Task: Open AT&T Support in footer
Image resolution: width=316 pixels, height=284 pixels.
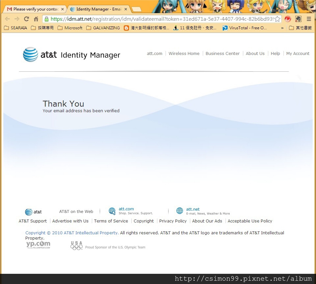Action: click(x=33, y=221)
